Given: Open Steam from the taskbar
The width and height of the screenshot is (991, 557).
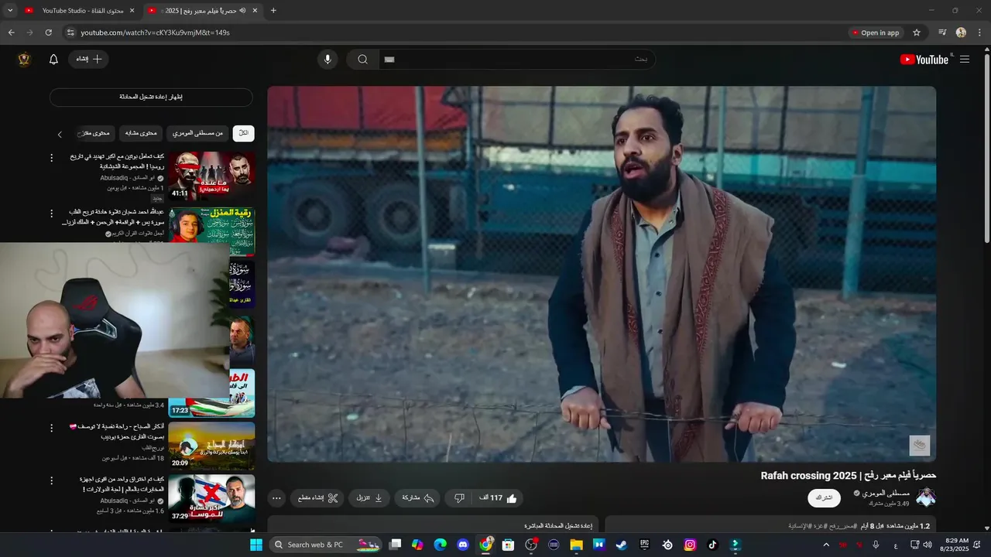Looking at the screenshot, I should (621, 545).
